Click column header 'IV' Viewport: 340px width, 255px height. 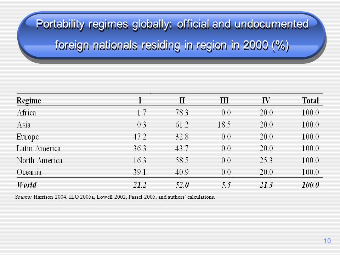click(266, 101)
